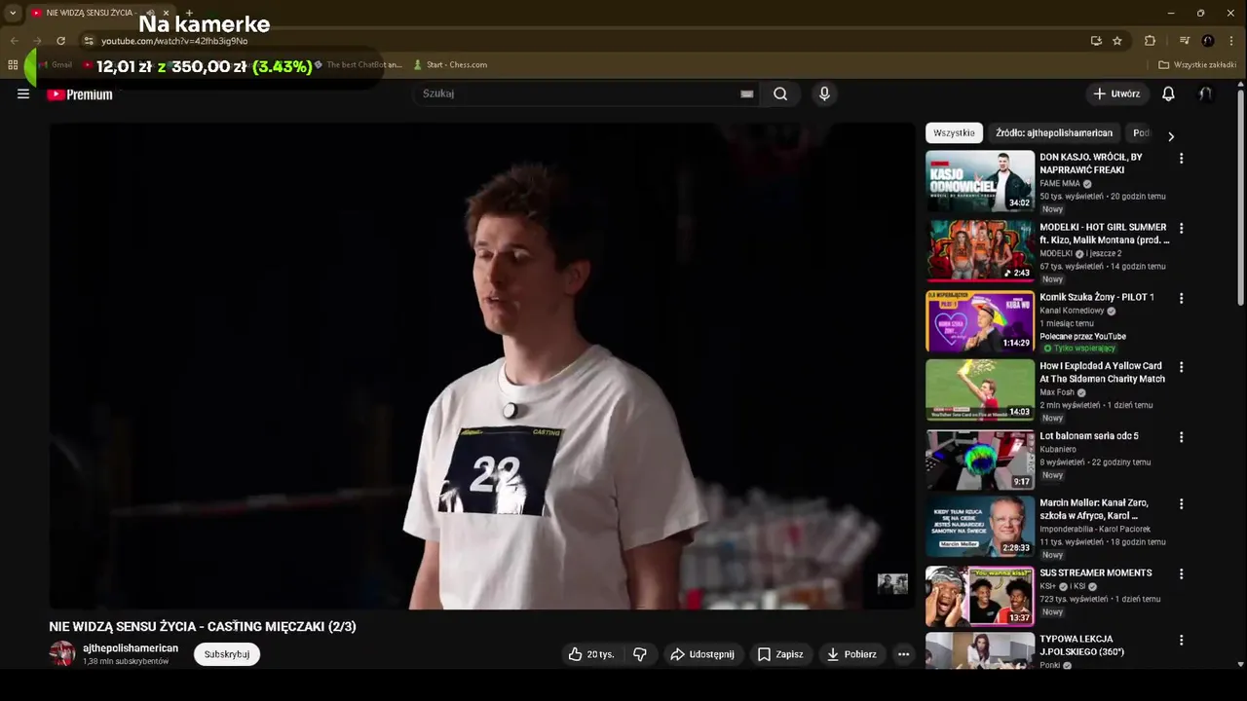Open the Wszystkie zakładki bookmarks folder
Image resolution: width=1247 pixels, height=701 pixels.
pos(1197,65)
